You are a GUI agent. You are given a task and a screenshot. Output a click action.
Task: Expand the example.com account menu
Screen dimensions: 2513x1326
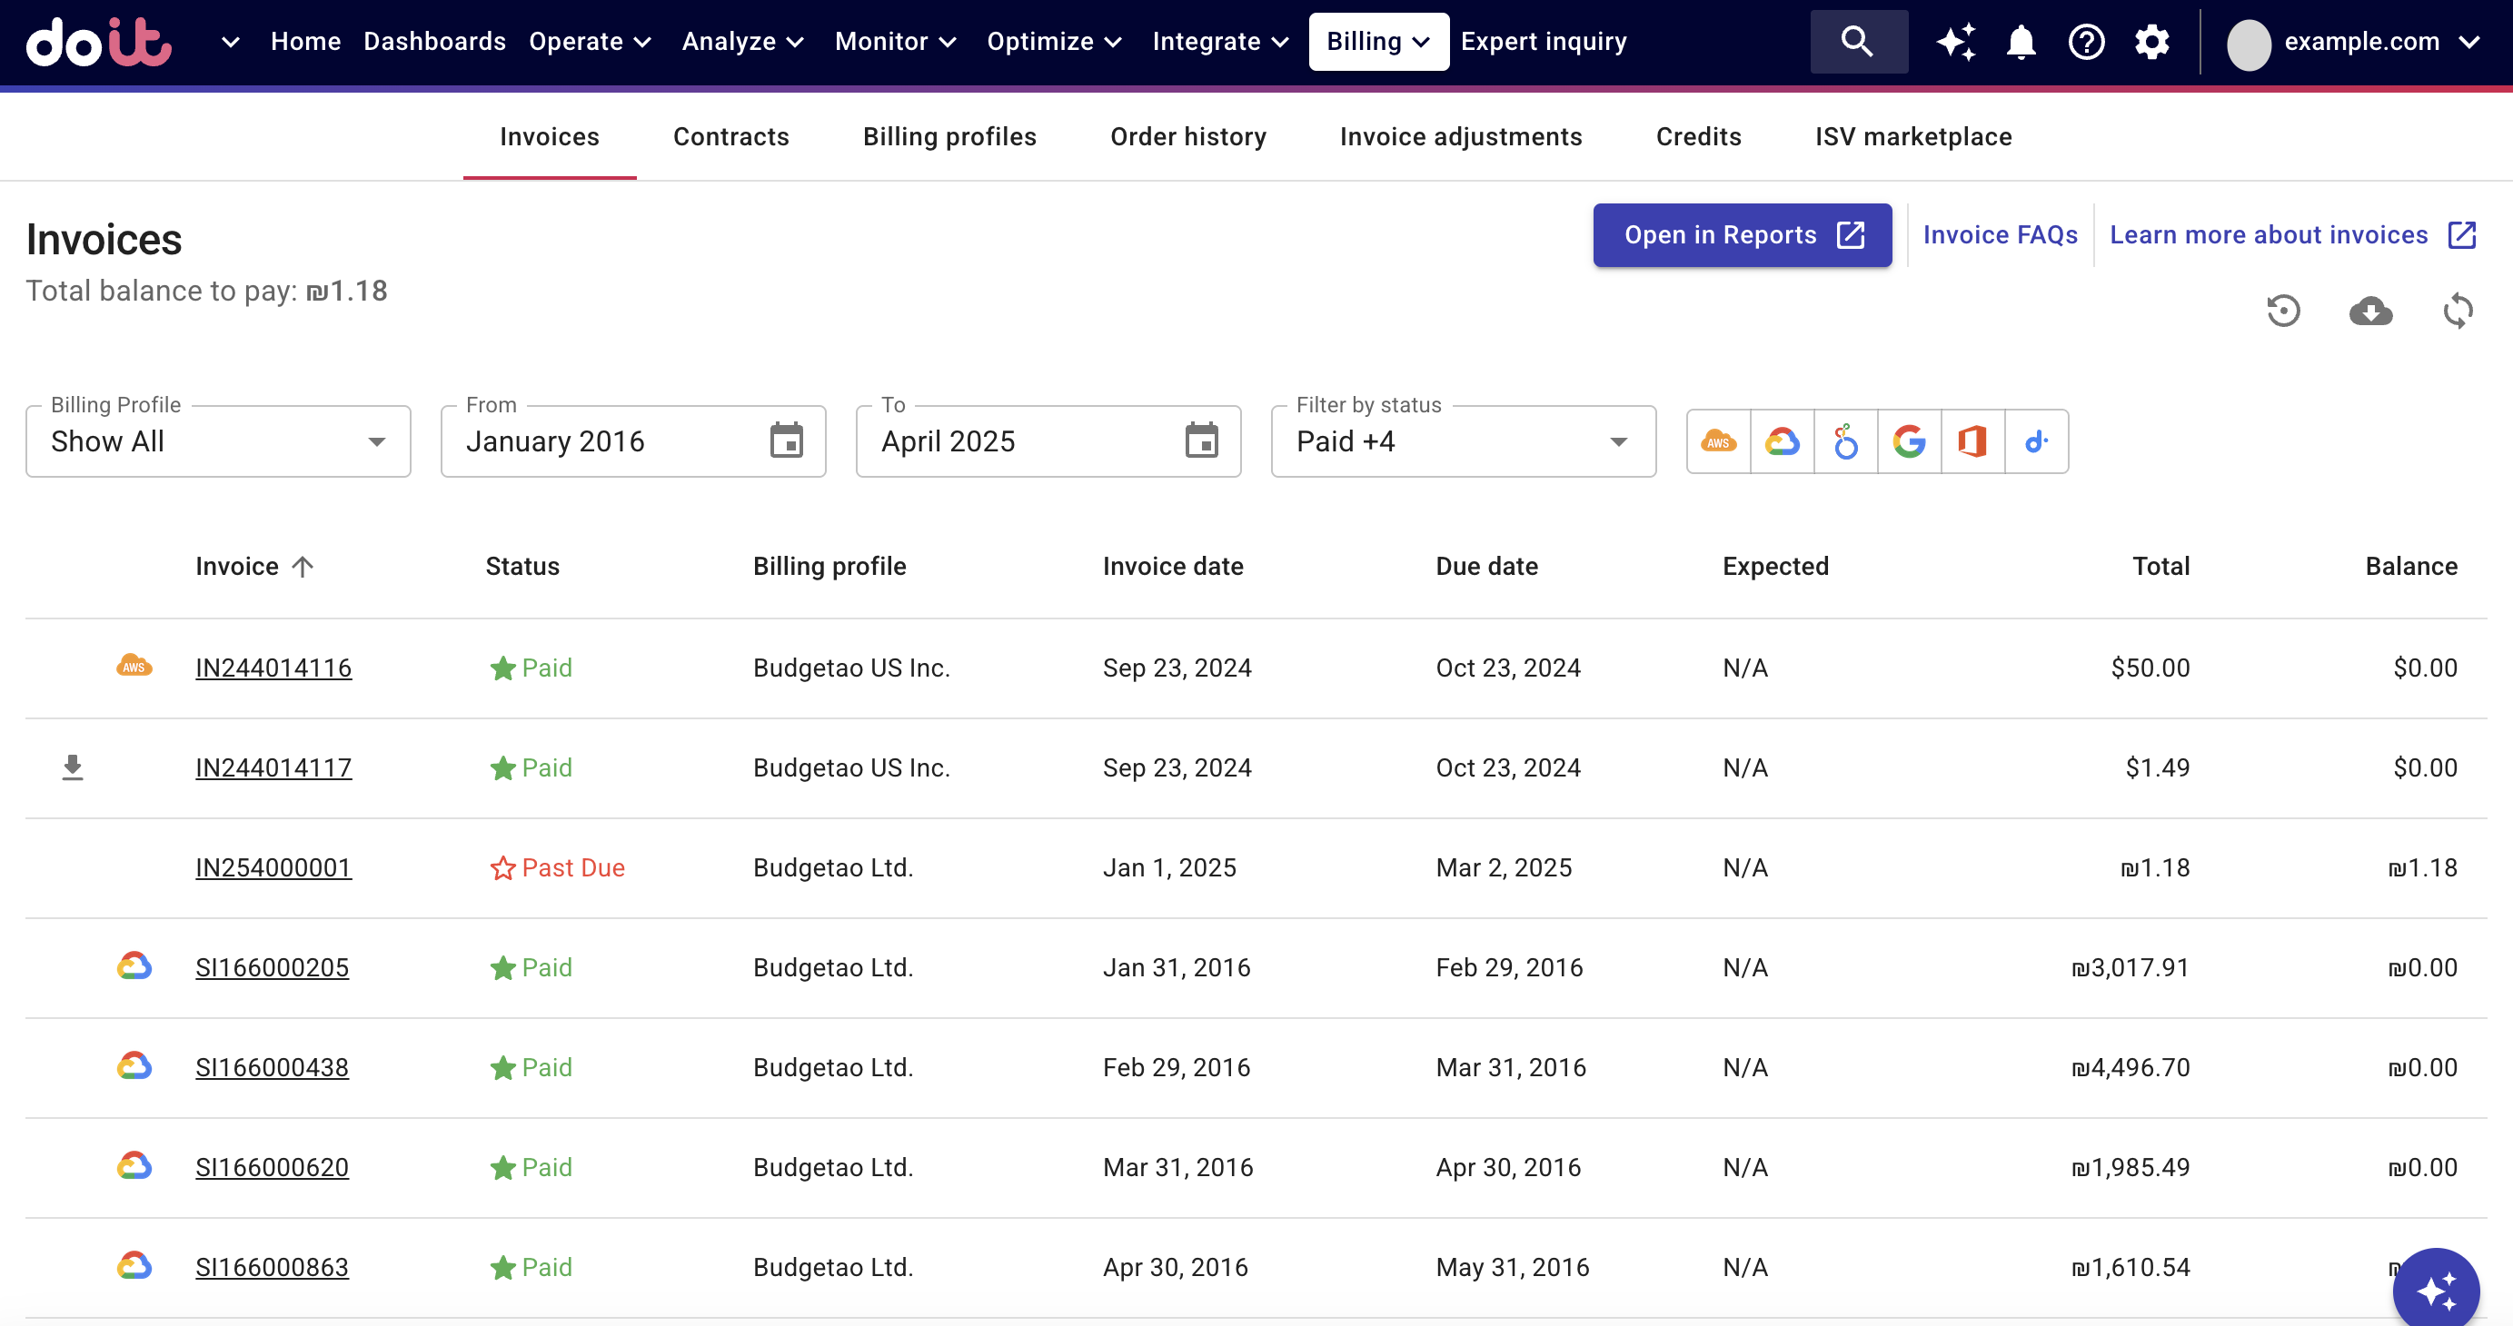pos(2381,42)
